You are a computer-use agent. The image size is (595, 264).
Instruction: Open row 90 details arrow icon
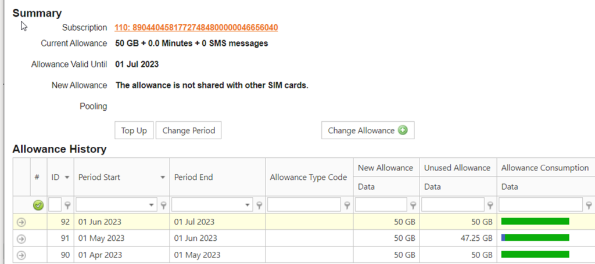21,255
